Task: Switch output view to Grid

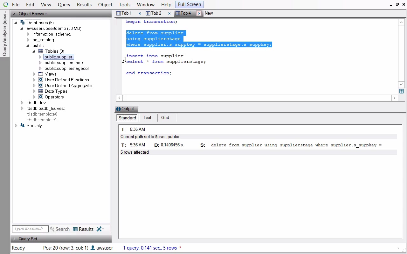Action: pos(165,118)
